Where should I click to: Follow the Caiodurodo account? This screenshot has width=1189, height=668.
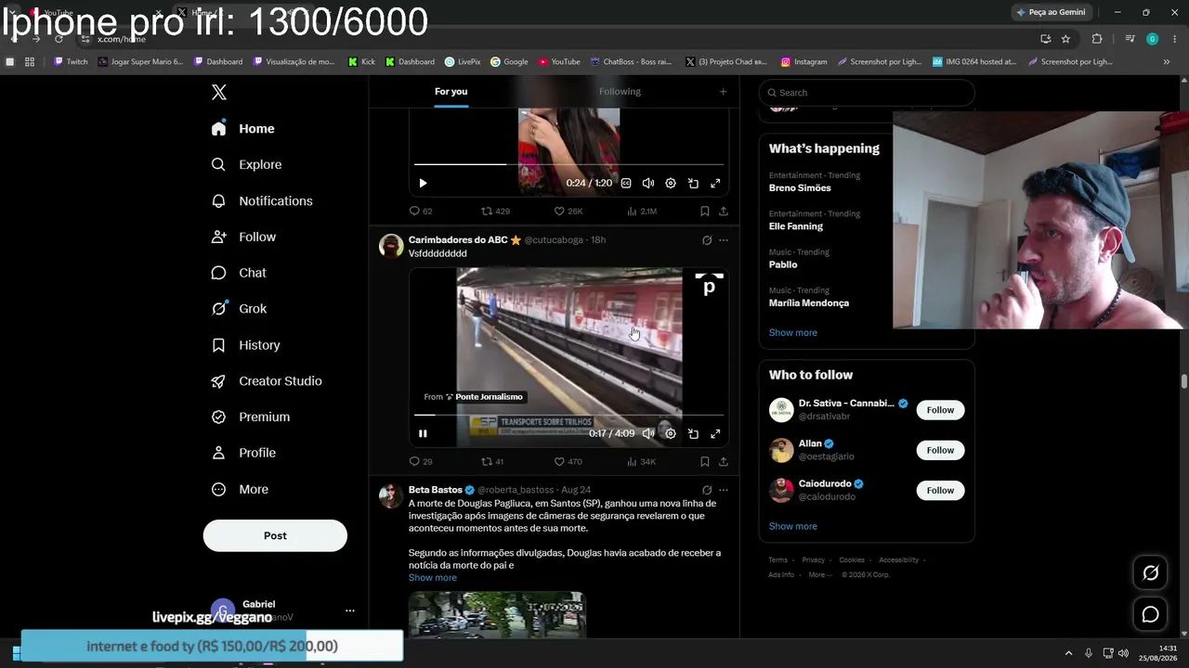[940, 490]
